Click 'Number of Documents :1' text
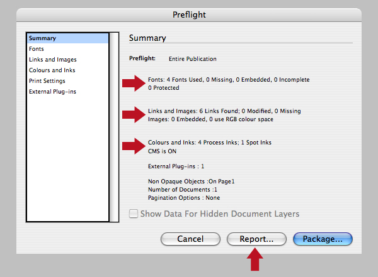This screenshot has height=277, width=378. coord(183,190)
